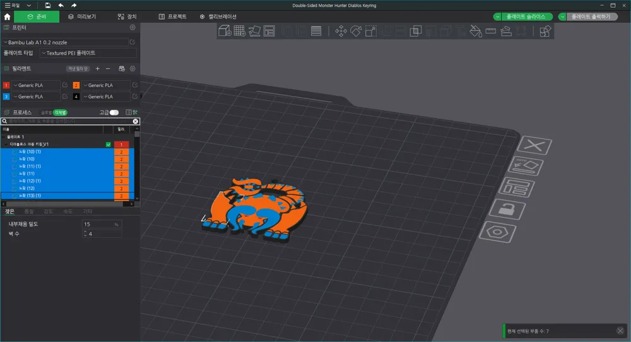
Task: Clear the object search field
Action: pos(136,121)
